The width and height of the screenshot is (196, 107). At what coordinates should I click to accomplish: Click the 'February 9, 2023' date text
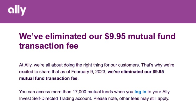point(89,72)
